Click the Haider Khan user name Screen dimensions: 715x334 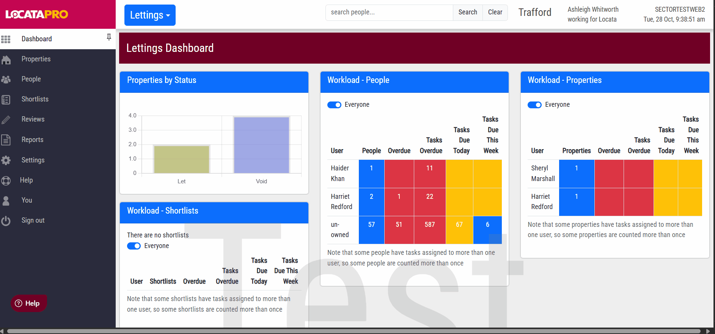tap(340, 173)
